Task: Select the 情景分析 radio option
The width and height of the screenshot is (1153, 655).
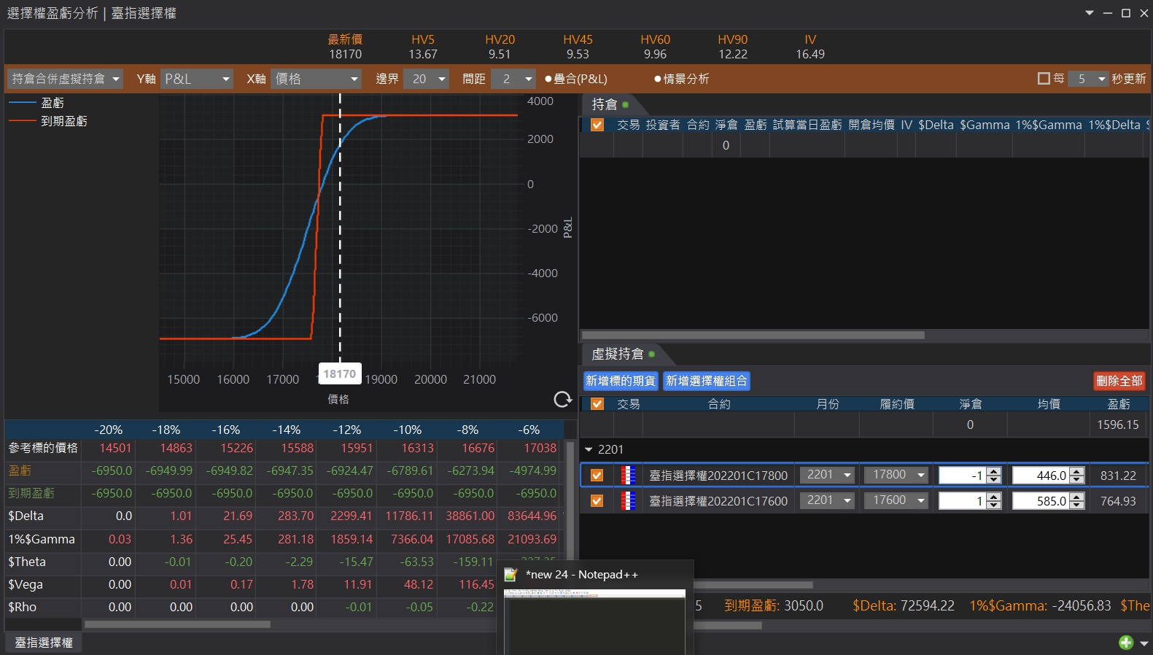Action: tap(681, 79)
